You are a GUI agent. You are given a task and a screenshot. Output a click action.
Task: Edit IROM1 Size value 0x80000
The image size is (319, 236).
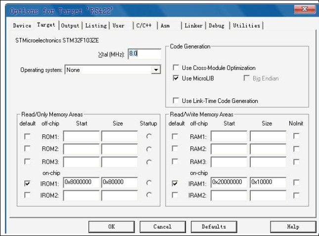(119, 182)
